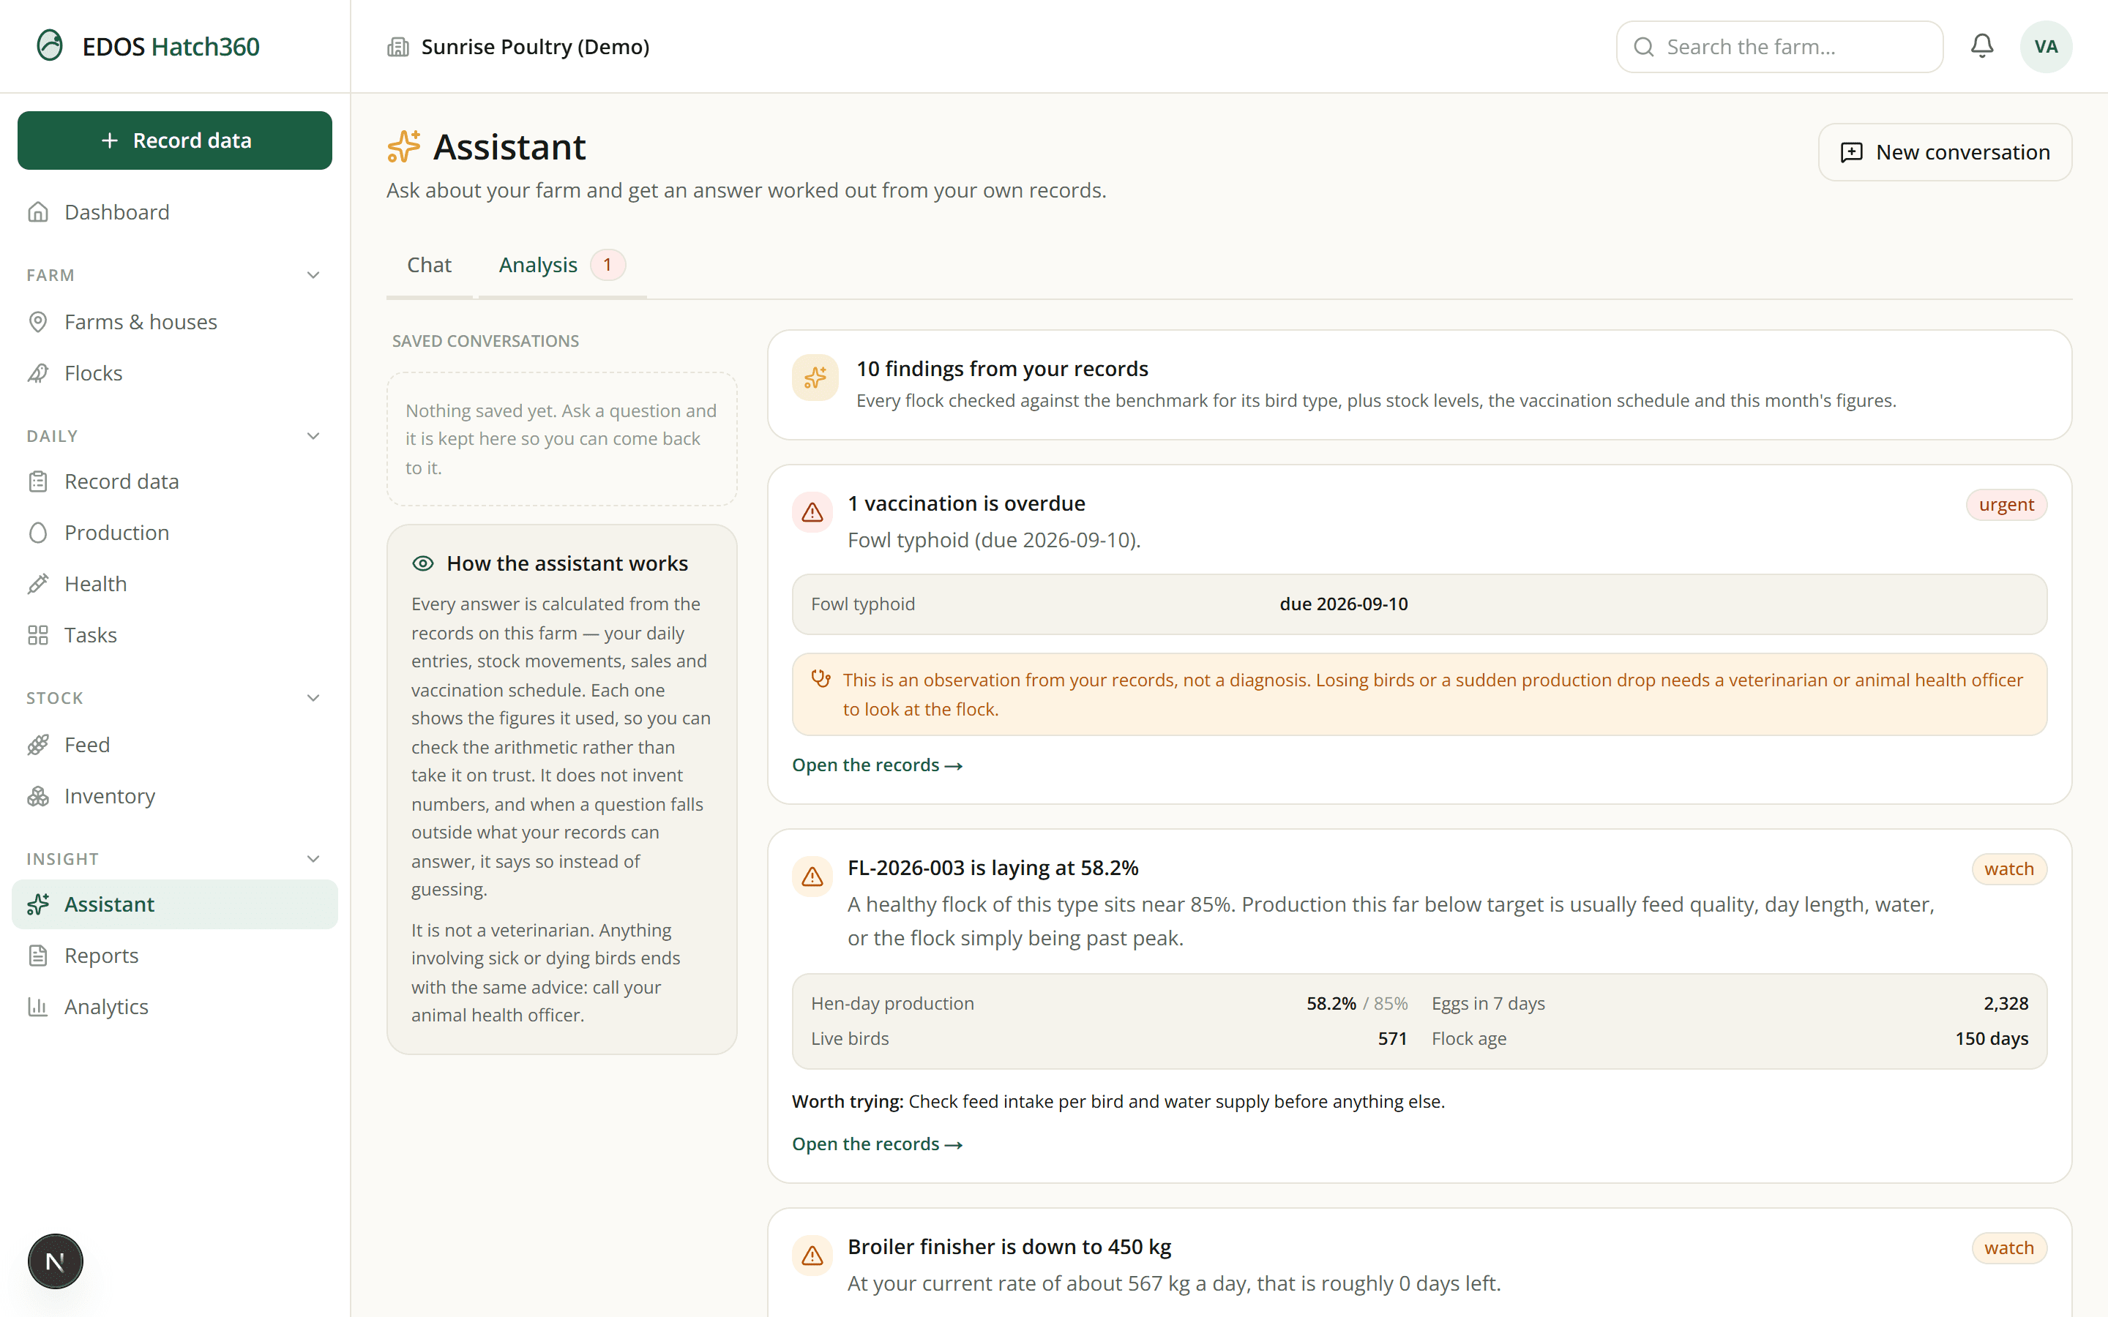Collapse the DAILY sidebar section

point(313,436)
